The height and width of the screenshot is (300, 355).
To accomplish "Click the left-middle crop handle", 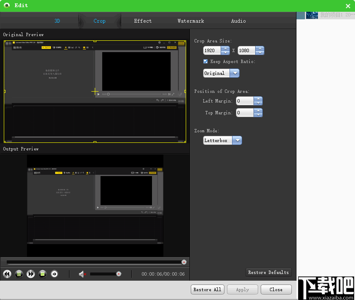I will (5, 91).
